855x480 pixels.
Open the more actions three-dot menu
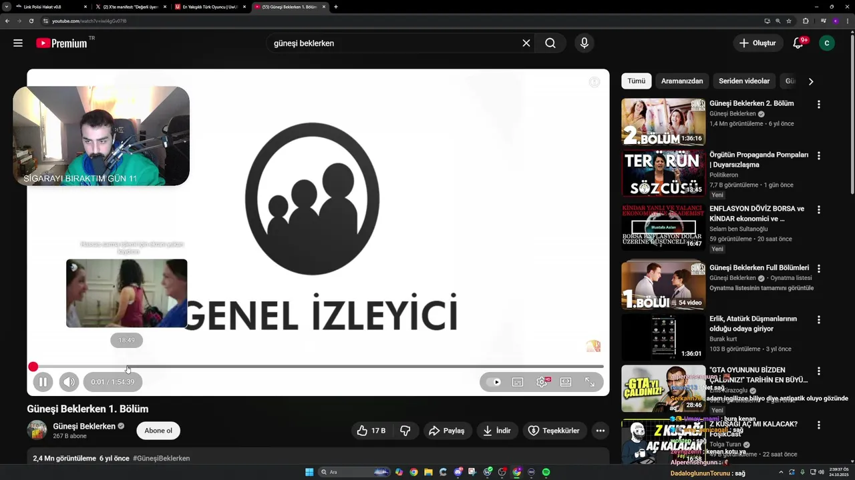[601, 431]
